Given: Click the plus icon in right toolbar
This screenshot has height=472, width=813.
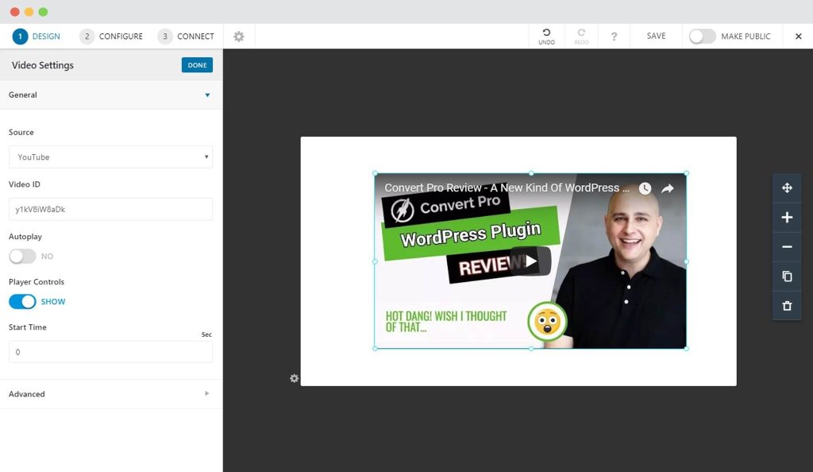Looking at the screenshot, I should (787, 218).
